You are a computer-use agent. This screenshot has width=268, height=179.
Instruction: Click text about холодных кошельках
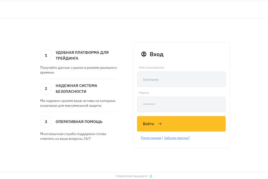78,103
